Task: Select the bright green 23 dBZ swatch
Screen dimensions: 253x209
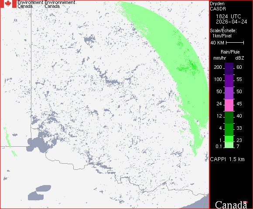Action: (x=229, y=139)
